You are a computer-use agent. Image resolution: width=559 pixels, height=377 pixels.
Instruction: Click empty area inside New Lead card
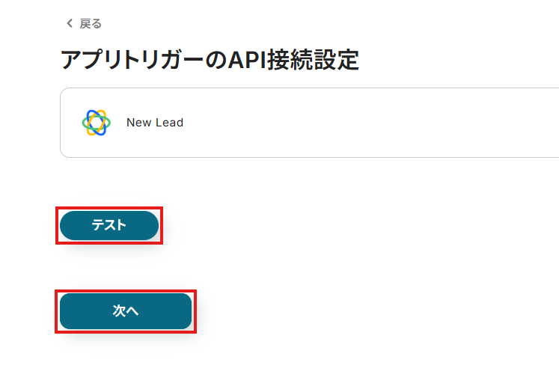pyautogui.click(x=356, y=123)
